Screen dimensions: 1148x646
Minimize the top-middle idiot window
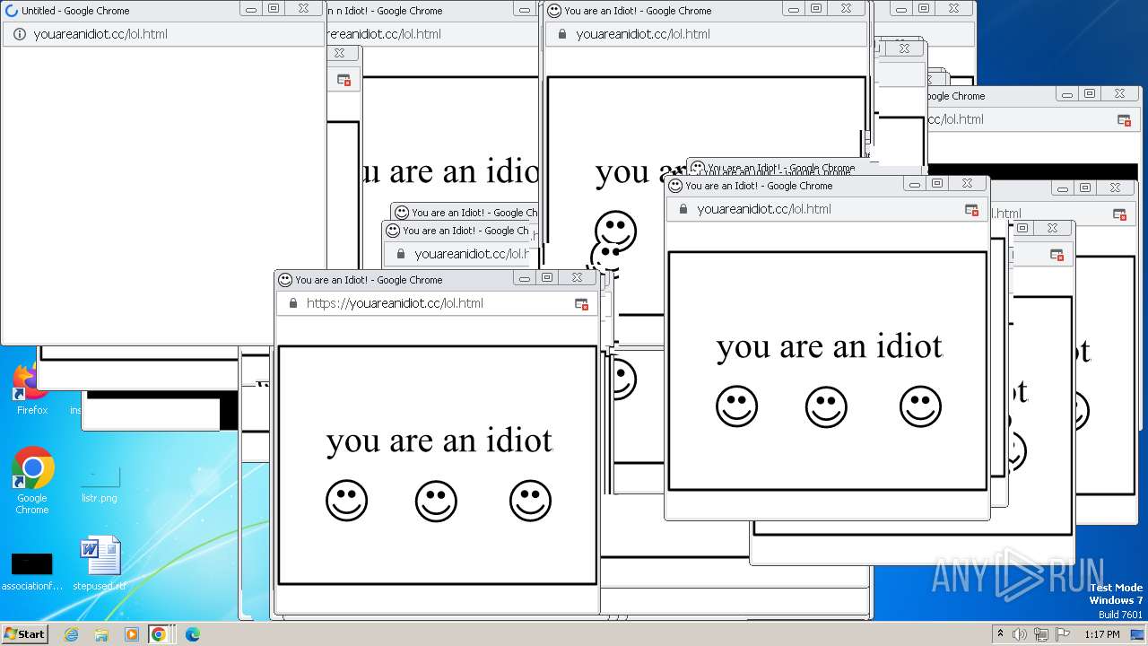(x=794, y=8)
